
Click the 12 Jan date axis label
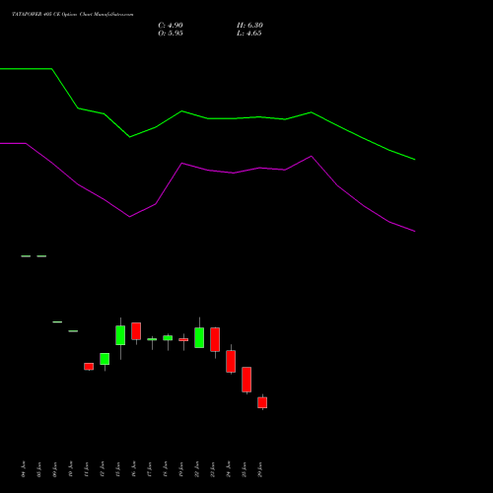click(102, 469)
